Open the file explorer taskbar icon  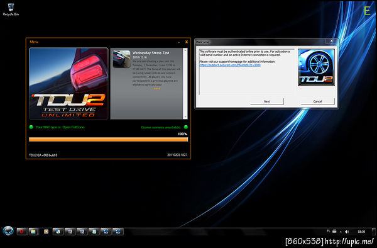[33, 232]
